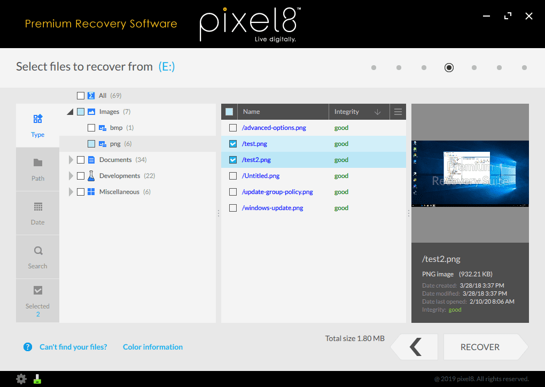Toggle the png checkbox
This screenshot has height=387, width=545.
pyautogui.click(x=91, y=144)
